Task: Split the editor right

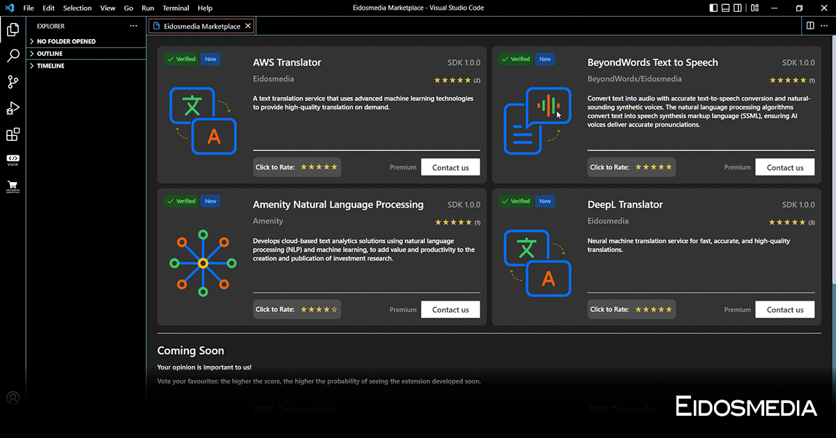Action: click(810, 26)
